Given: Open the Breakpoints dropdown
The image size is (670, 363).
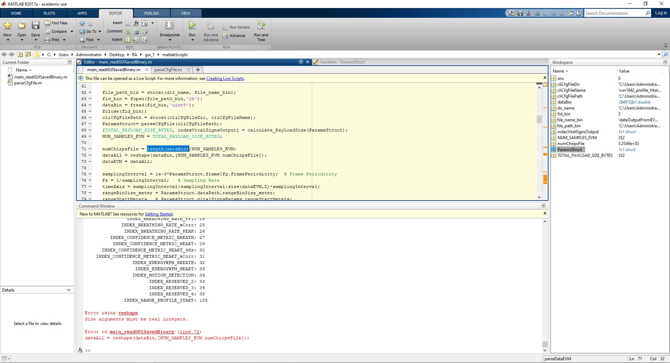Looking at the screenshot, I should [170, 40].
